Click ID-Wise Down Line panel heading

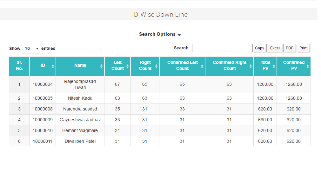(160, 15)
